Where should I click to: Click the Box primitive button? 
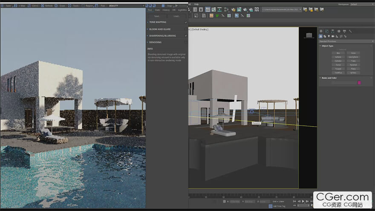point(338,53)
